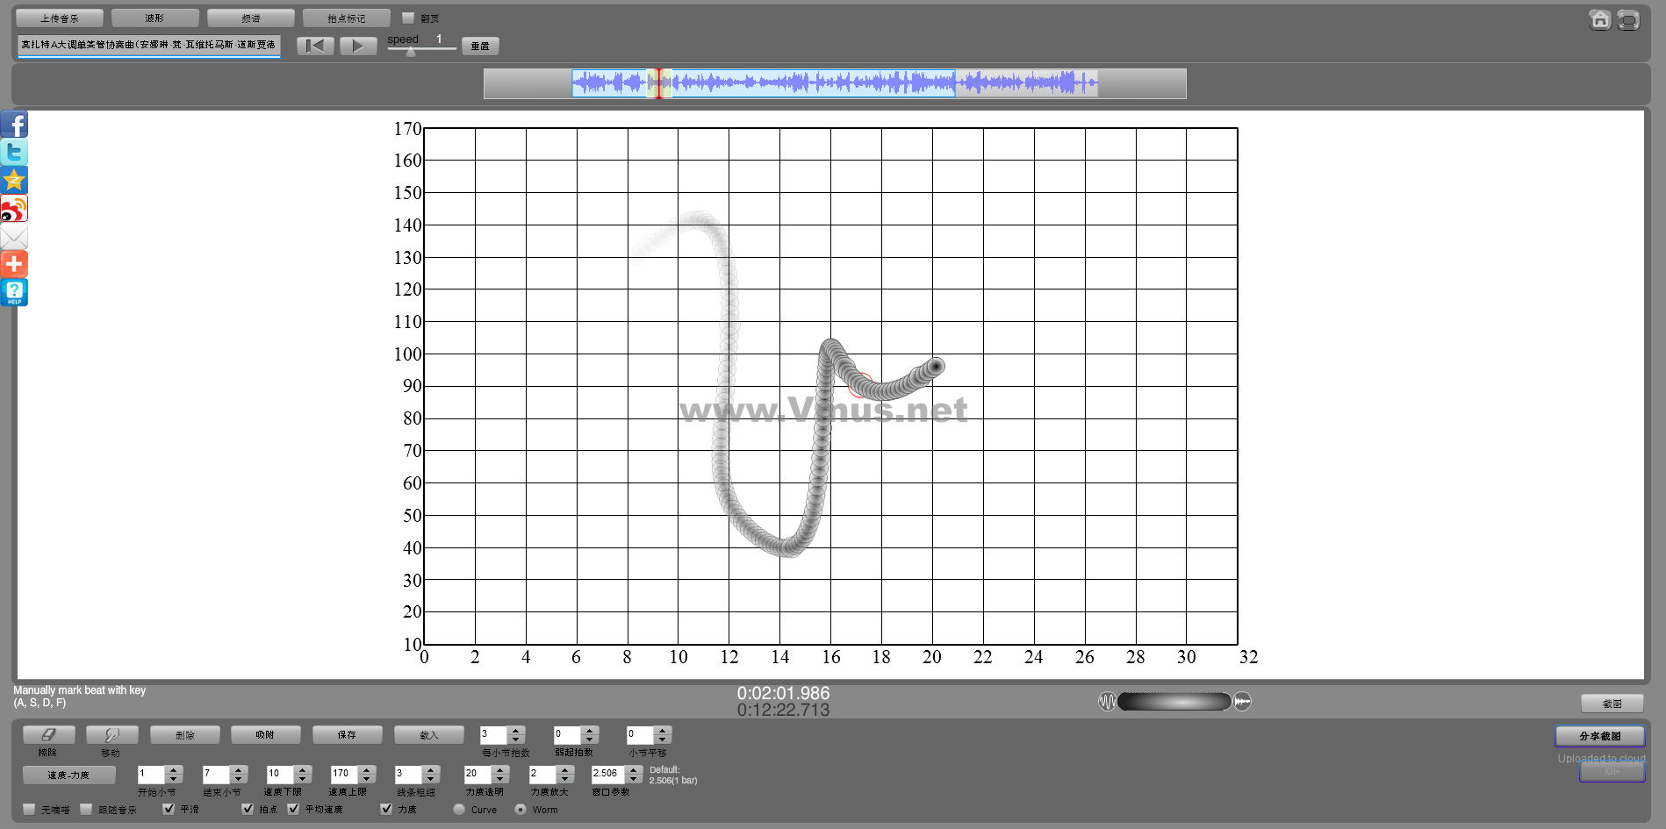
Task: Click the home icon at top right
Action: (x=1599, y=19)
